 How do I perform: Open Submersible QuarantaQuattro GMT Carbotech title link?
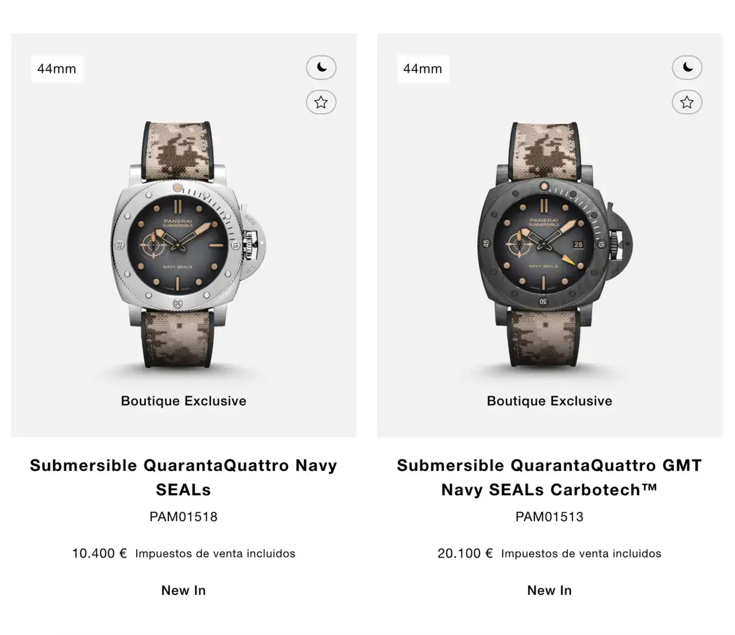point(550,477)
